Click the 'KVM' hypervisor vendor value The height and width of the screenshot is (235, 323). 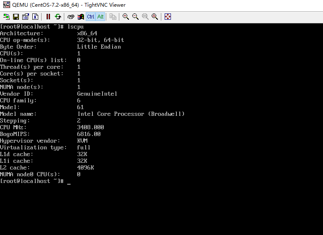coord(82,141)
